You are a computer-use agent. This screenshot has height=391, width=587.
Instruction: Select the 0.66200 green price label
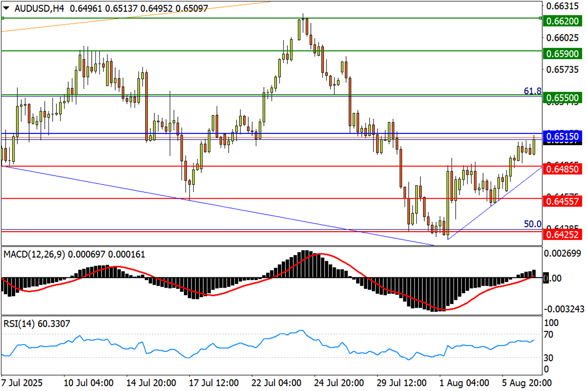(x=563, y=21)
